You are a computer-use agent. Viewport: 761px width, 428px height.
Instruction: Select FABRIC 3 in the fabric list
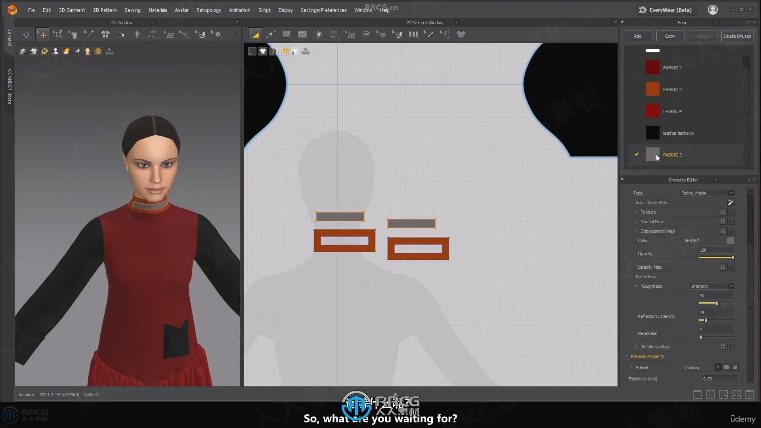[684, 90]
